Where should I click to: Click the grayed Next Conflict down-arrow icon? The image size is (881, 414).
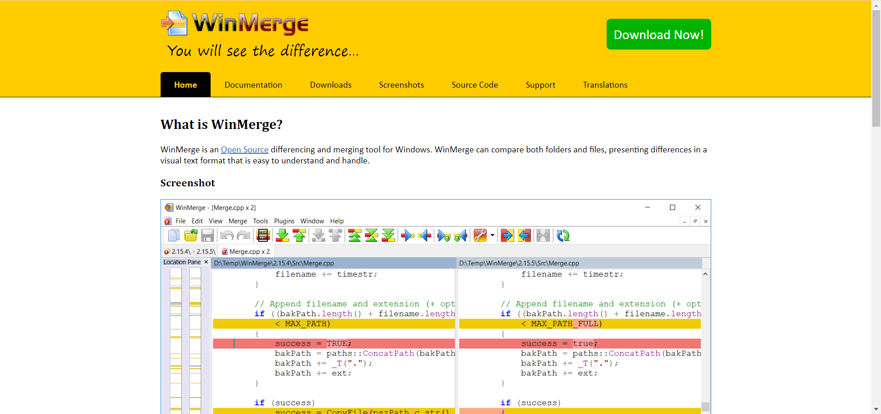click(318, 235)
